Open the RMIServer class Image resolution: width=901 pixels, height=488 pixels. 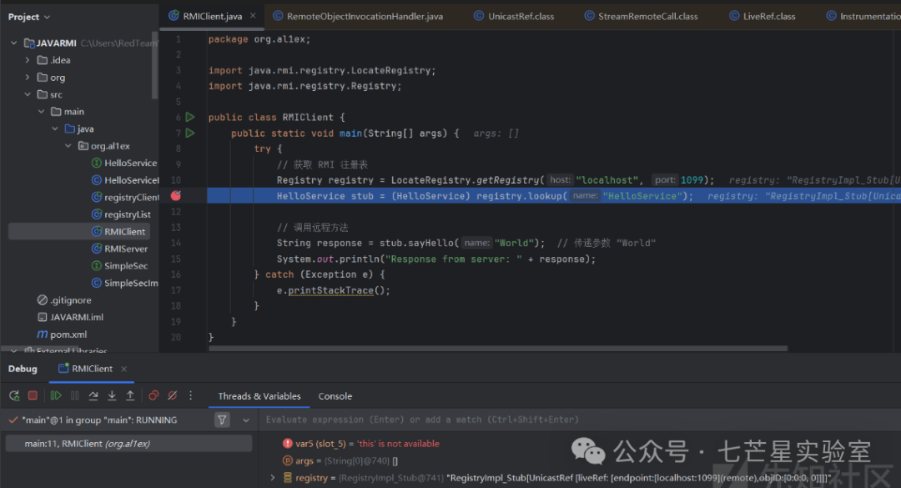(119, 249)
